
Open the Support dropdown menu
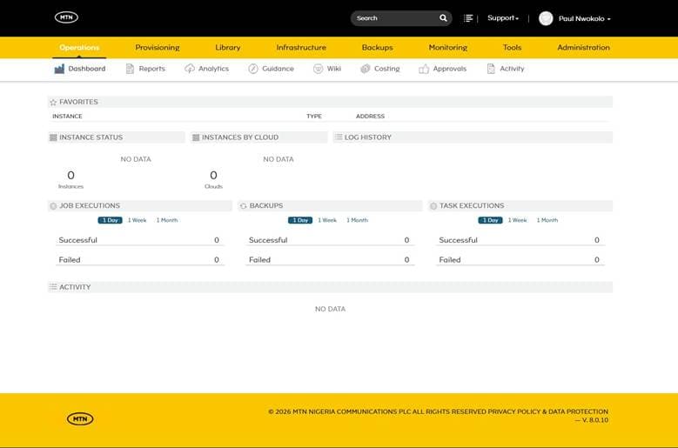[503, 18]
